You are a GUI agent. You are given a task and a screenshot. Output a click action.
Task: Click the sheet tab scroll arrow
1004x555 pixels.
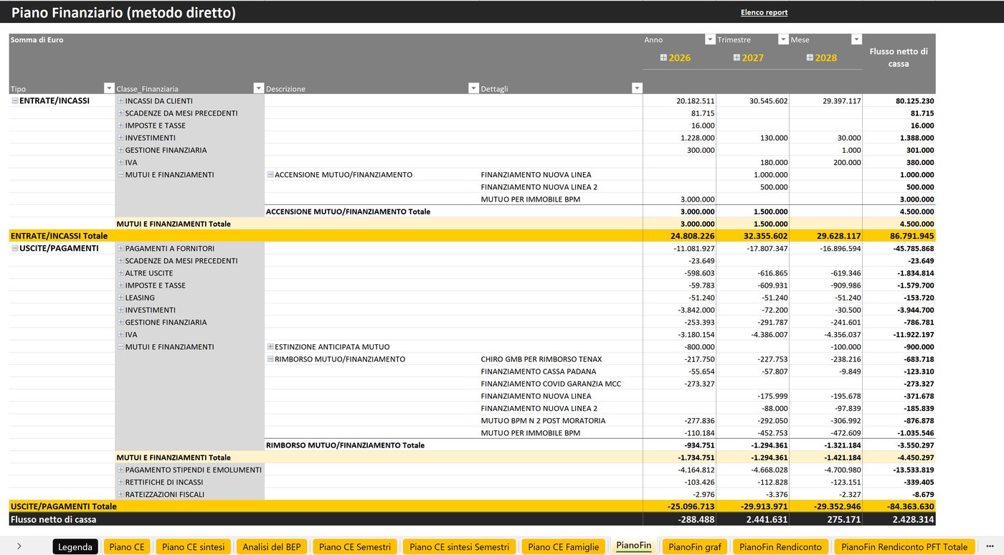[x=19, y=546]
